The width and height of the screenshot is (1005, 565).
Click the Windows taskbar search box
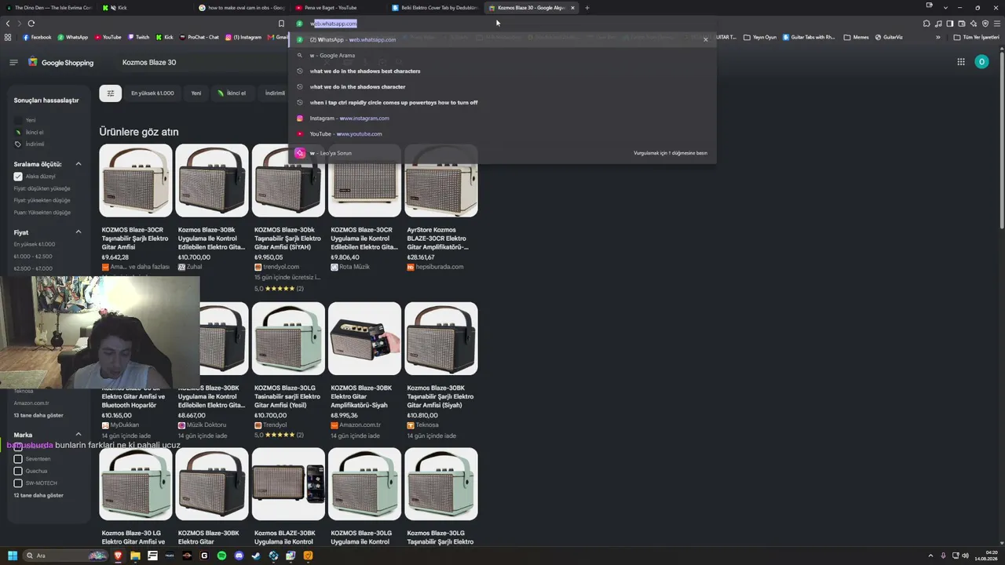tap(65, 556)
